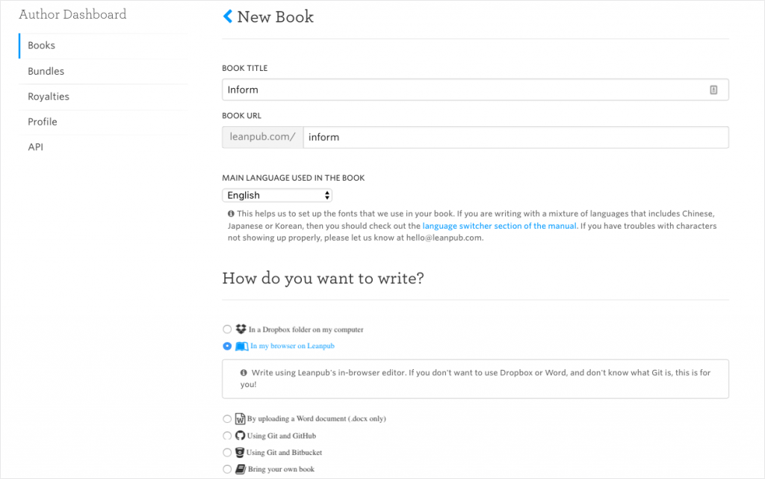Click info icon in browser editor description
This screenshot has height=479, width=765.
[x=244, y=373]
